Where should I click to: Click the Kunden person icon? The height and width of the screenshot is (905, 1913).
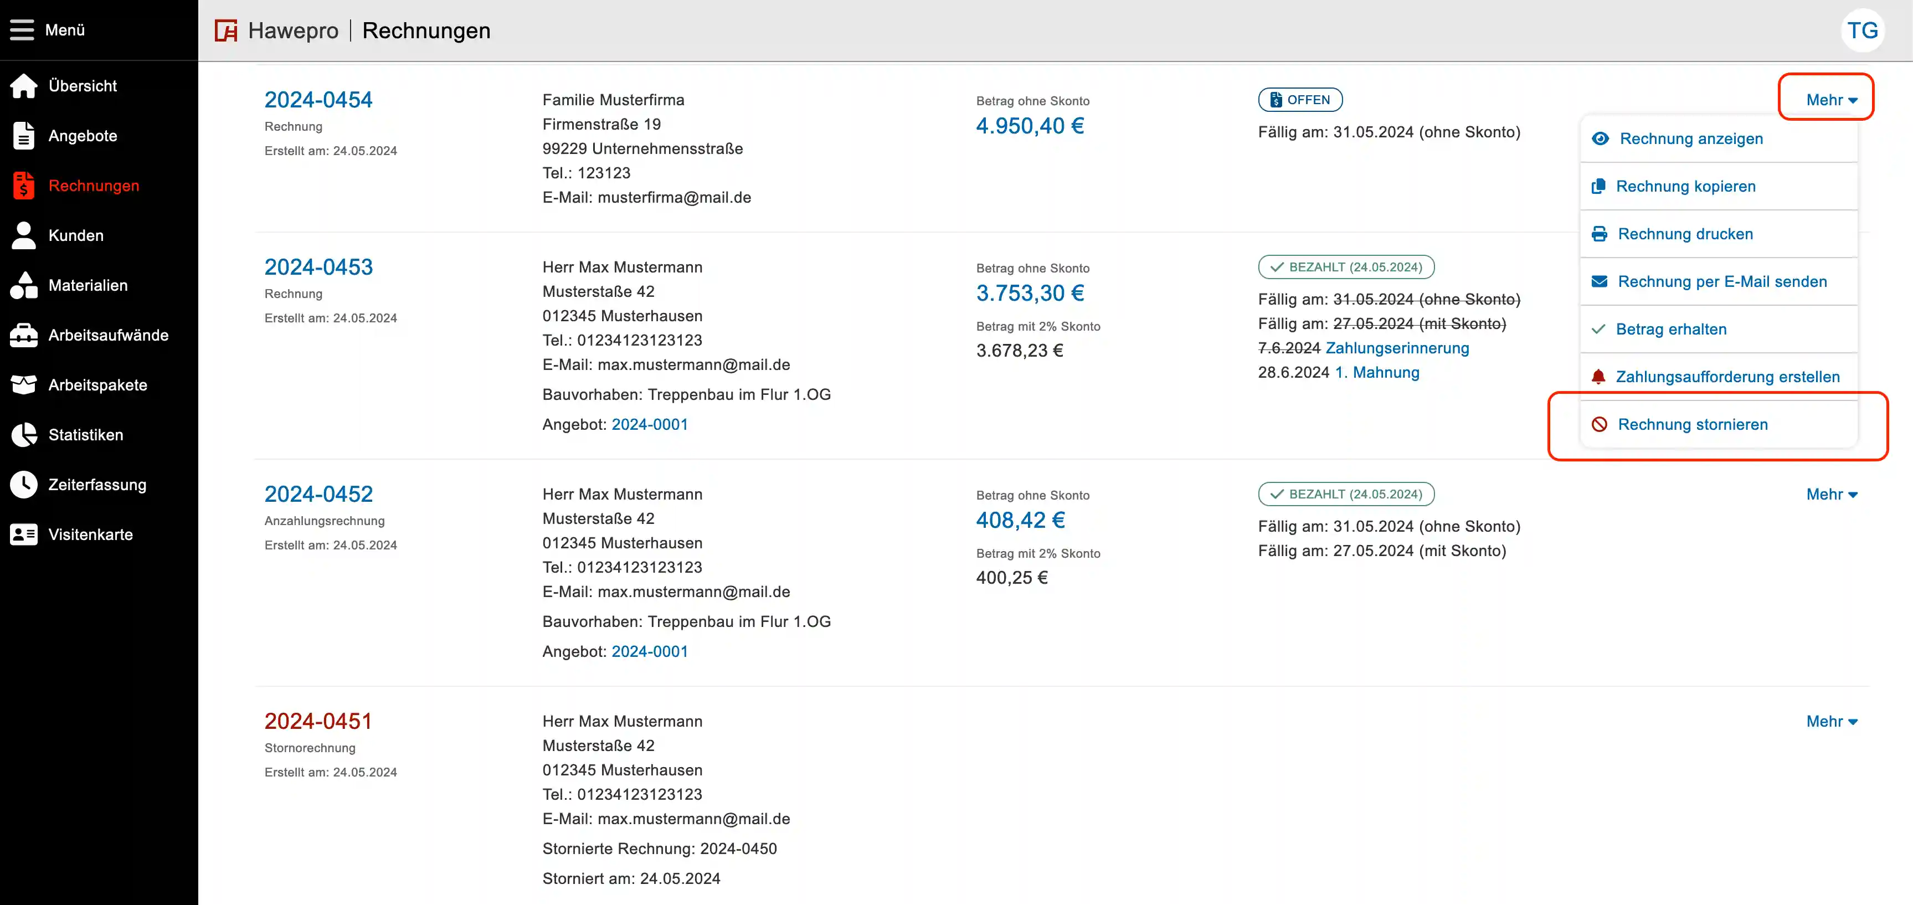[24, 235]
